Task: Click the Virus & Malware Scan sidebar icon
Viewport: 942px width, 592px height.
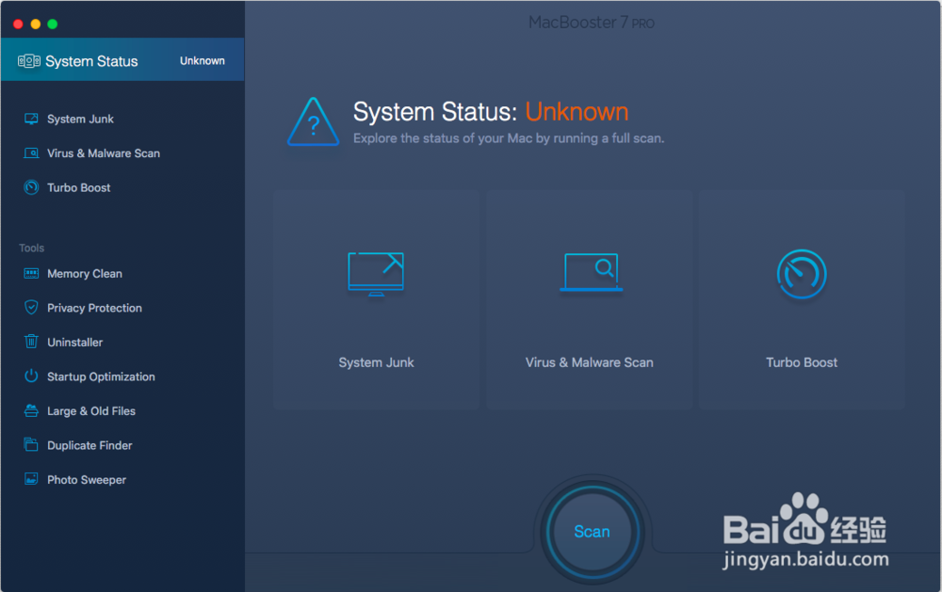Action: pyautogui.click(x=31, y=153)
